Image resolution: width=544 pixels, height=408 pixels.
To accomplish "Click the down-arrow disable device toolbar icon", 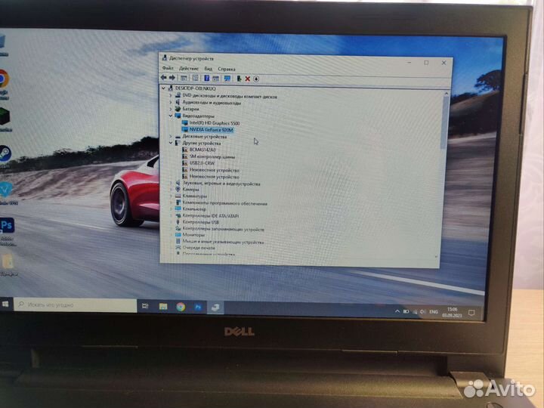I will click(x=256, y=79).
